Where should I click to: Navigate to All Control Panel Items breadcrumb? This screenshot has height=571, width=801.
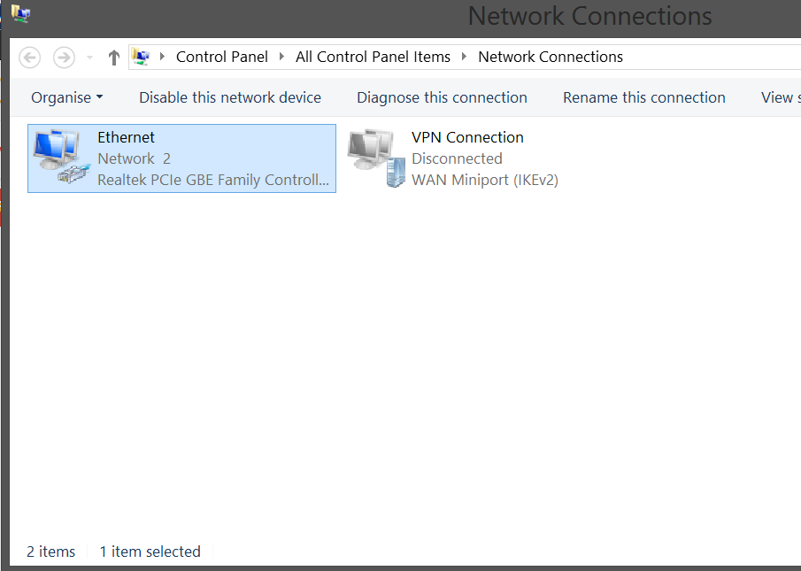(373, 57)
